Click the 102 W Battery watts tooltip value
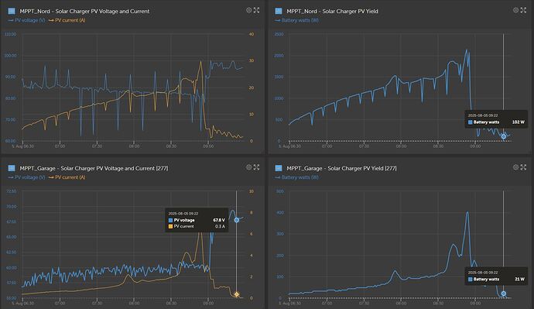Image resolution: width=534 pixels, height=309 pixels. (519, 122)
